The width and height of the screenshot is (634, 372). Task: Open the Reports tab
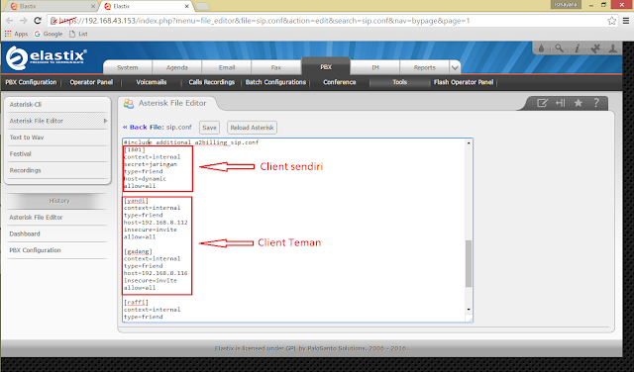424,68
